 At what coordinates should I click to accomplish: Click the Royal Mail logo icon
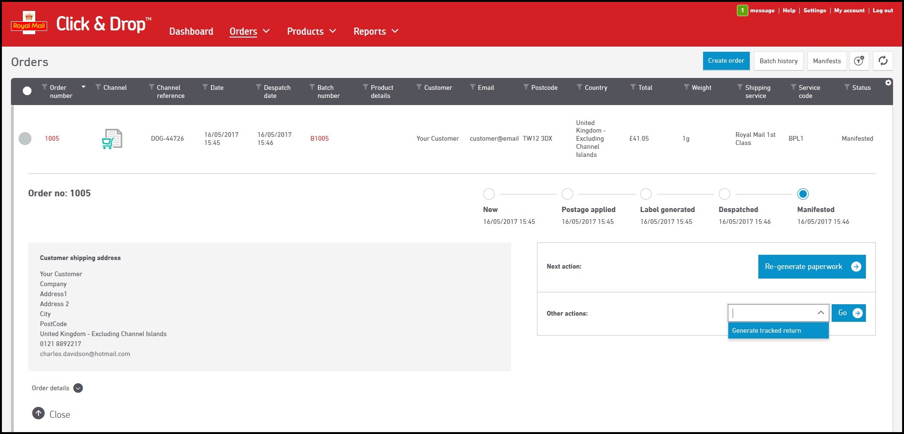coord(29,23)
